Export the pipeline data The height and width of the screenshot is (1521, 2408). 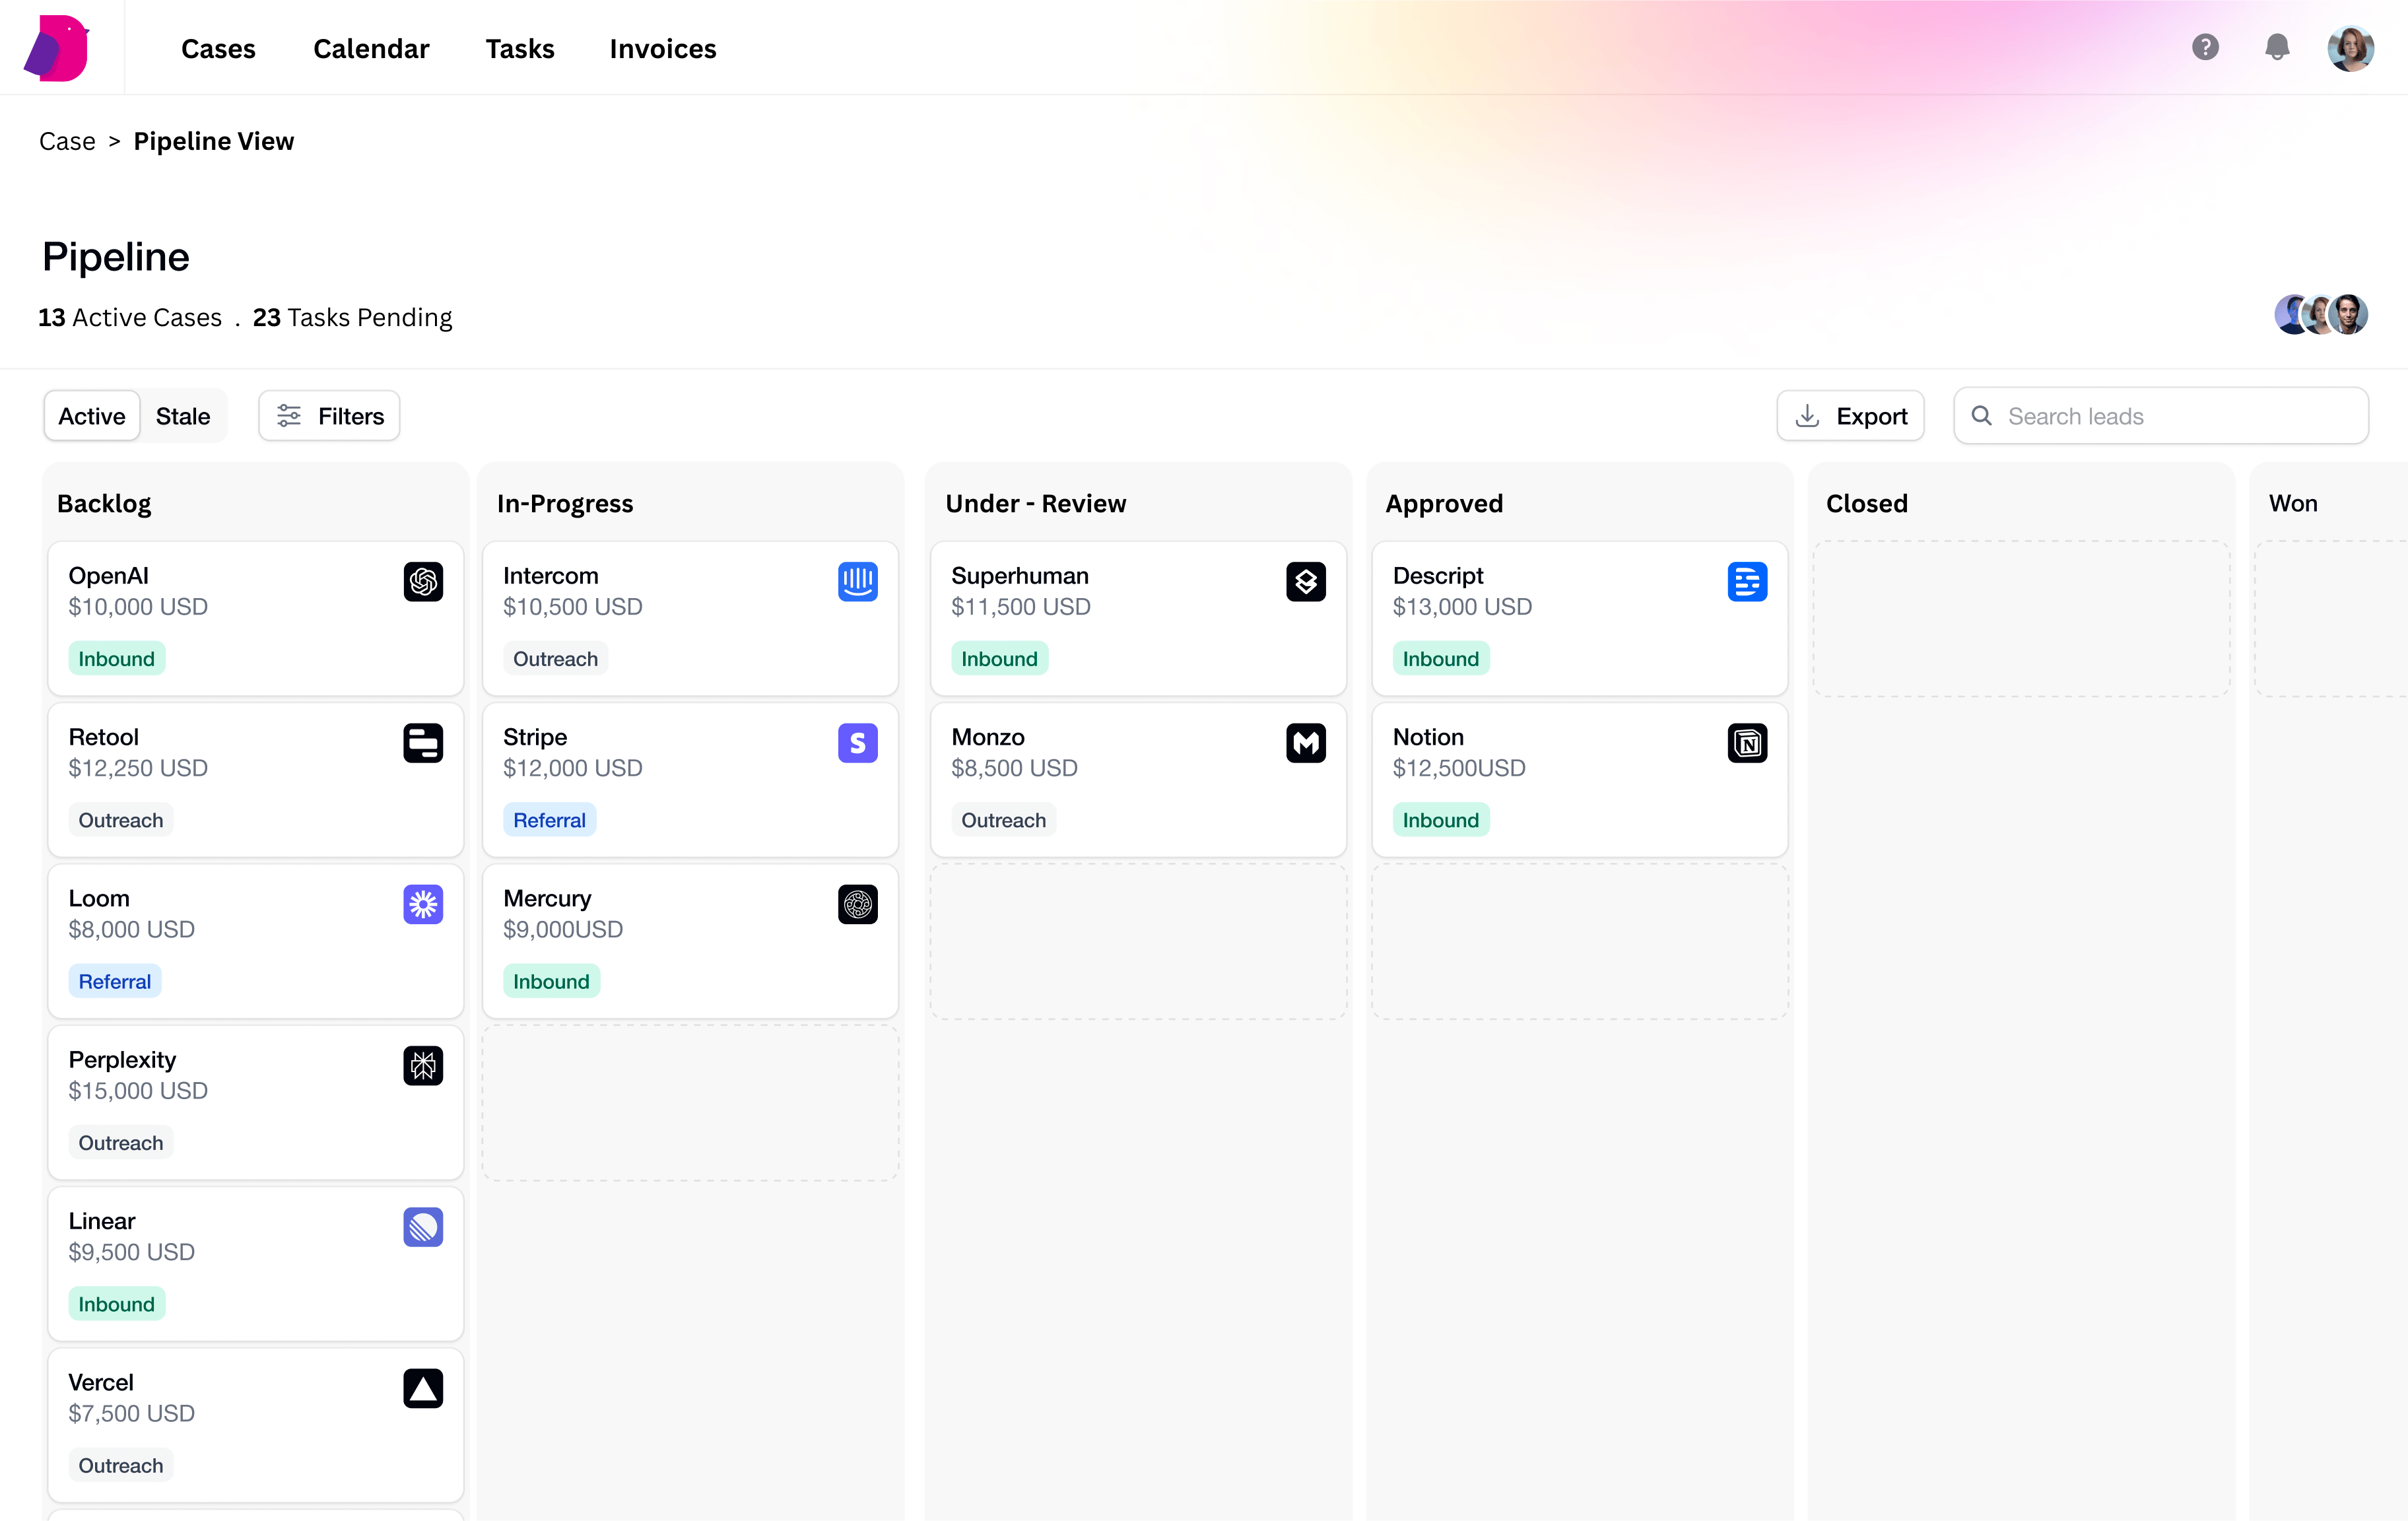pyautogui.click(x=1850, y=415)
